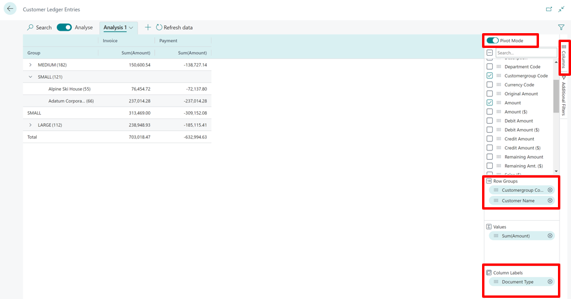Viewport: 571px width, 299px height.
Task: Click drag handle beside Department Code field
Action: pos(499,66)
